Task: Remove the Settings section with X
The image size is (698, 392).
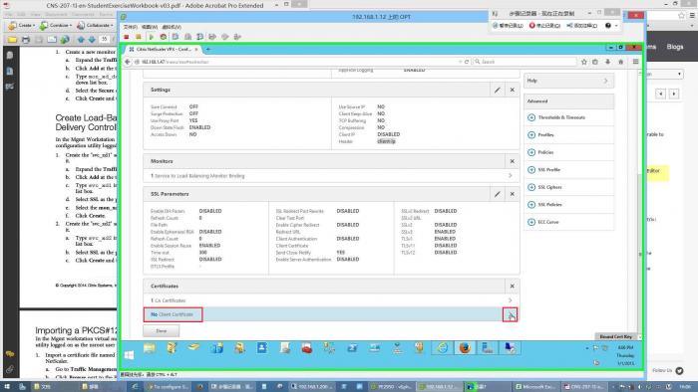Action: click(x=512, y=90)
